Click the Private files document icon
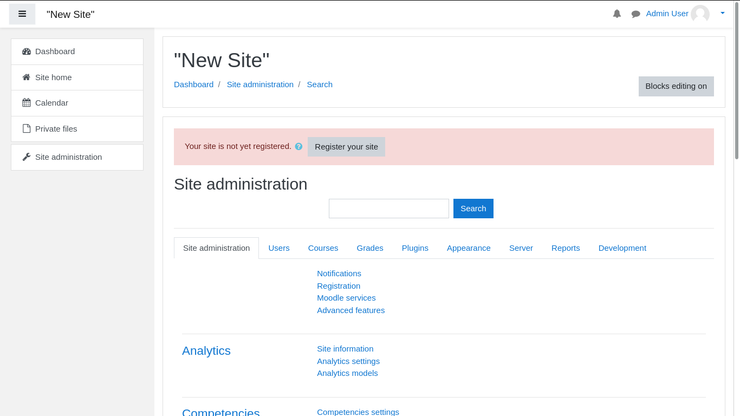Screen dimensions: 740x416 point(27,129)
